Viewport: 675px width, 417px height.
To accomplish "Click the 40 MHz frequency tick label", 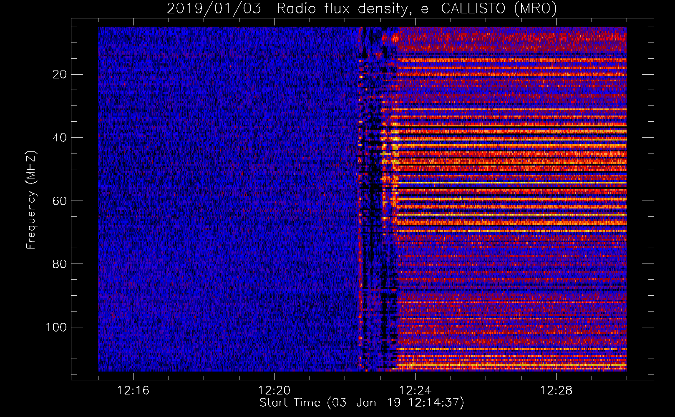I will pyautogui.click(x=60, y=138).
